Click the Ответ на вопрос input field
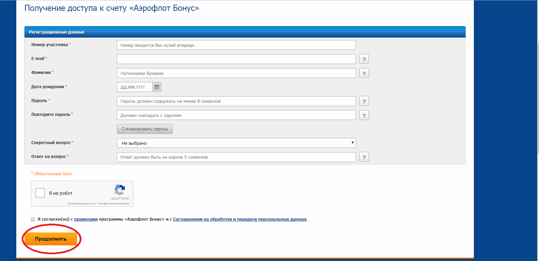The width and height of the screenshot is (539, 261). (x=236, y=157)
